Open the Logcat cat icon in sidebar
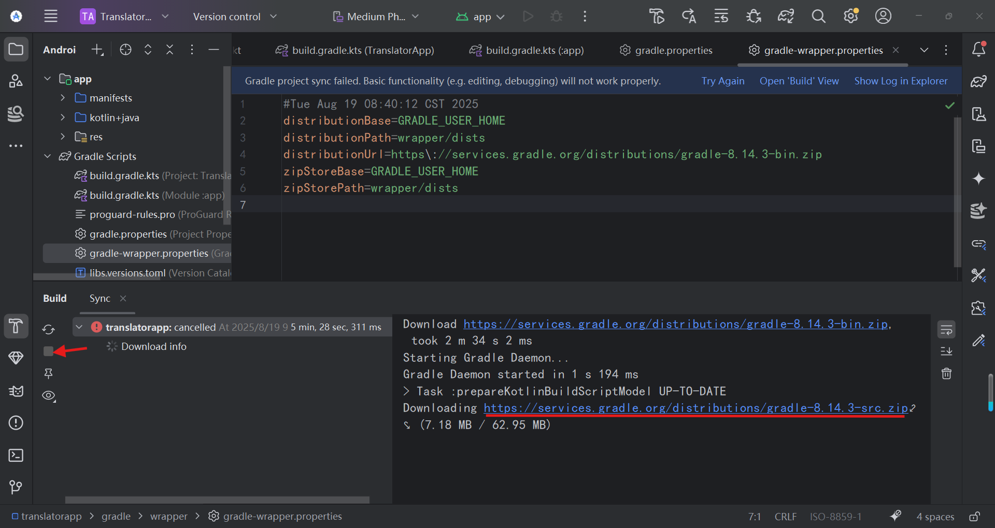 [16, 391]
